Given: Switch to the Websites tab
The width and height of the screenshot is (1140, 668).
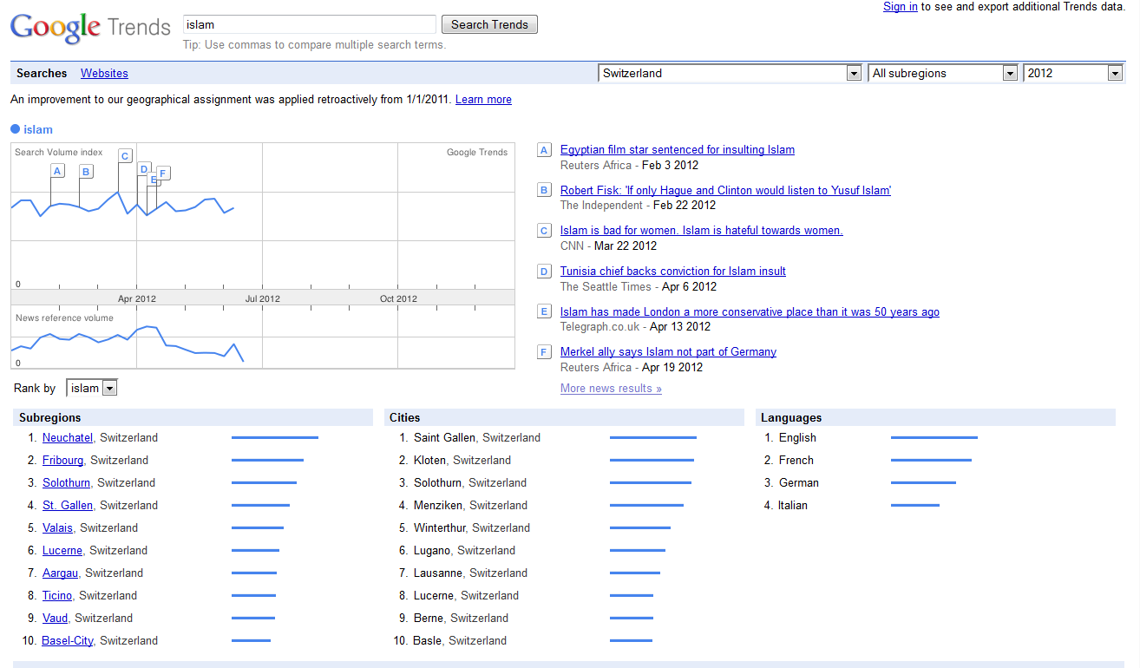Looking at the screenshot, I should click(104, 74).
